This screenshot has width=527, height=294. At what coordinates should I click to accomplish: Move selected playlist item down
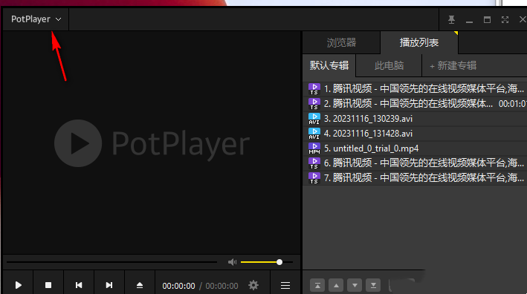[x=355, y=285]
